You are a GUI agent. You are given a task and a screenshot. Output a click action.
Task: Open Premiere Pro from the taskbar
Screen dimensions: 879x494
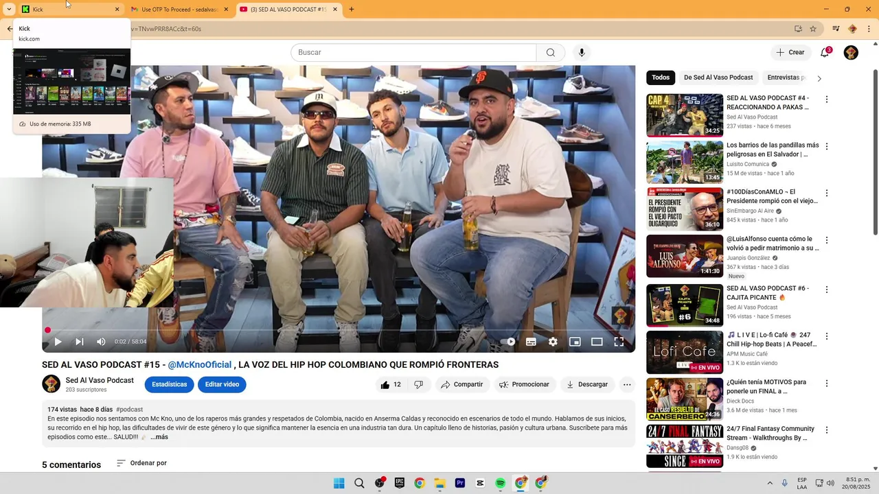tap(460, 483)
